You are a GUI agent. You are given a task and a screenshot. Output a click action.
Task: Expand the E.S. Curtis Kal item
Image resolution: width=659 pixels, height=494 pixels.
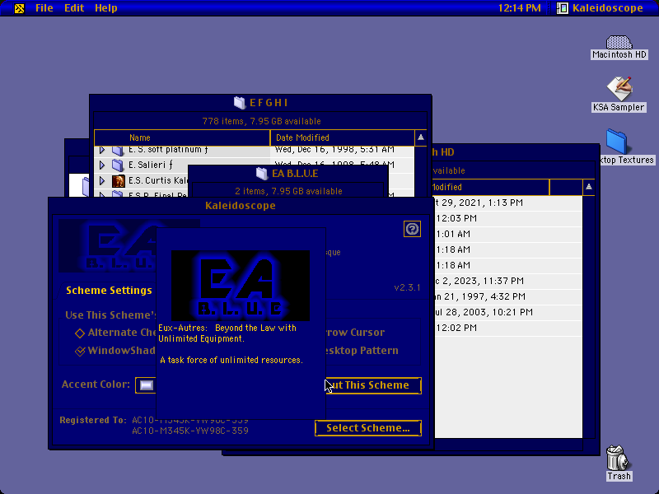point(101,180)
